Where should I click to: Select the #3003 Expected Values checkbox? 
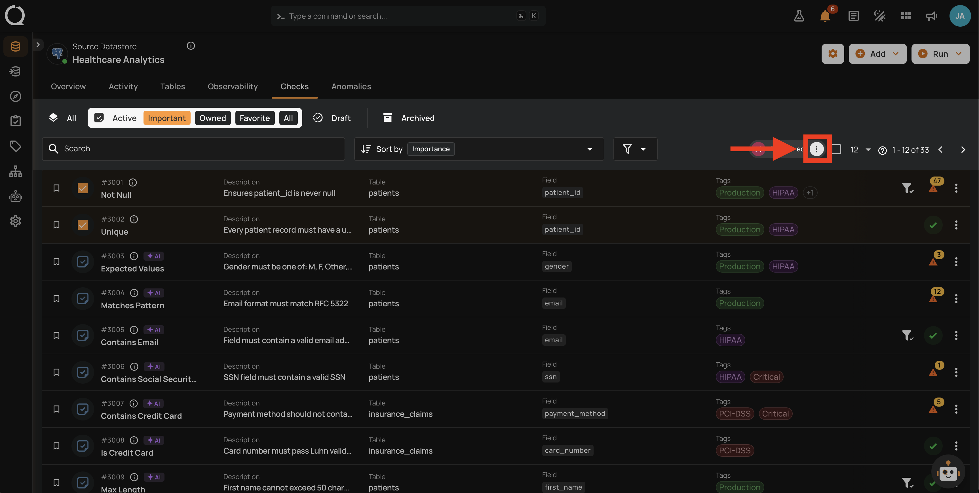pos(83,262)
